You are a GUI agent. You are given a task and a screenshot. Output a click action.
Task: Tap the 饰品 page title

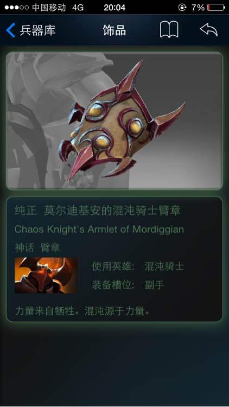pos(114,30)
